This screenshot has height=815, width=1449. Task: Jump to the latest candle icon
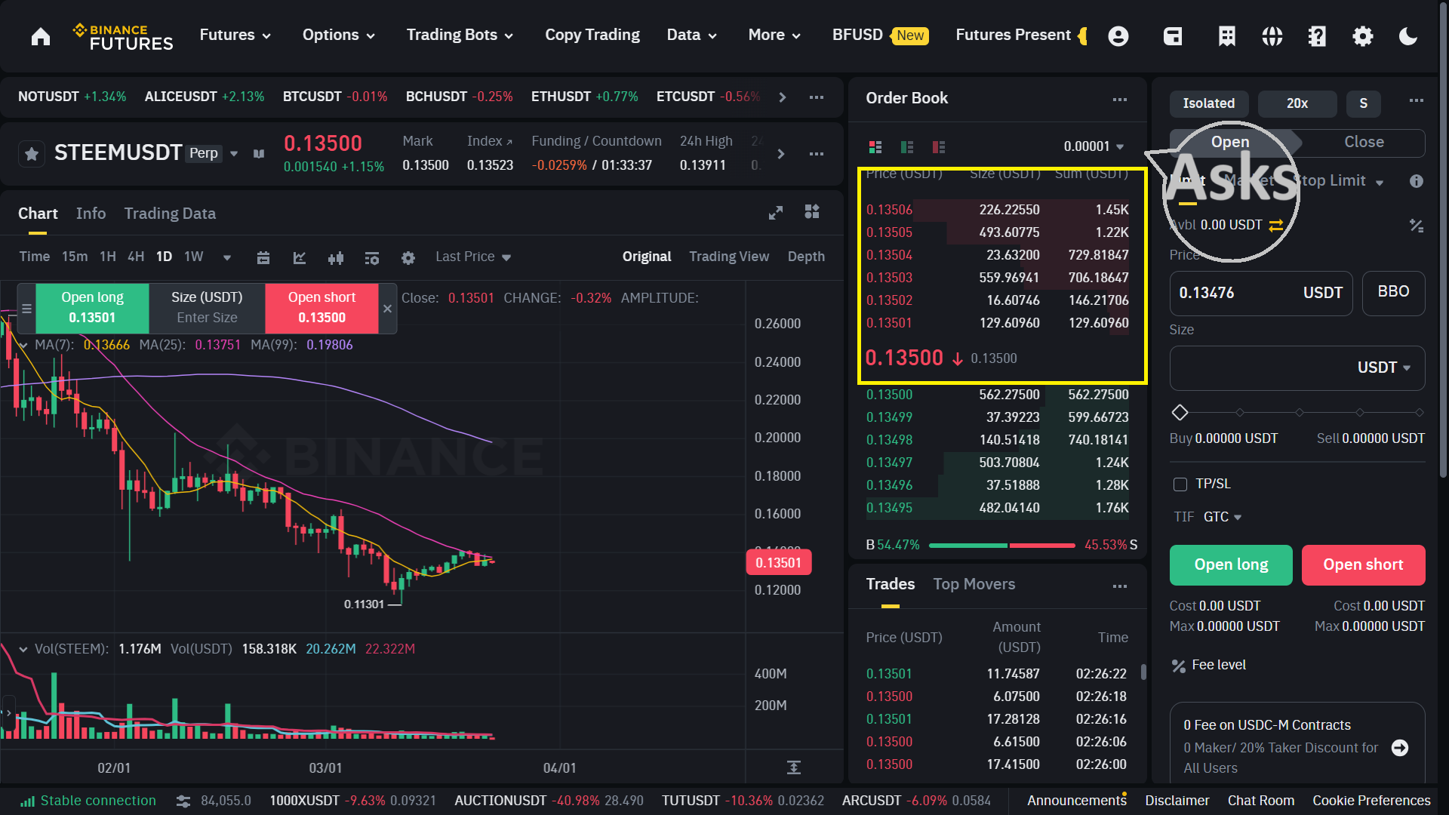(x=794, y=767)
